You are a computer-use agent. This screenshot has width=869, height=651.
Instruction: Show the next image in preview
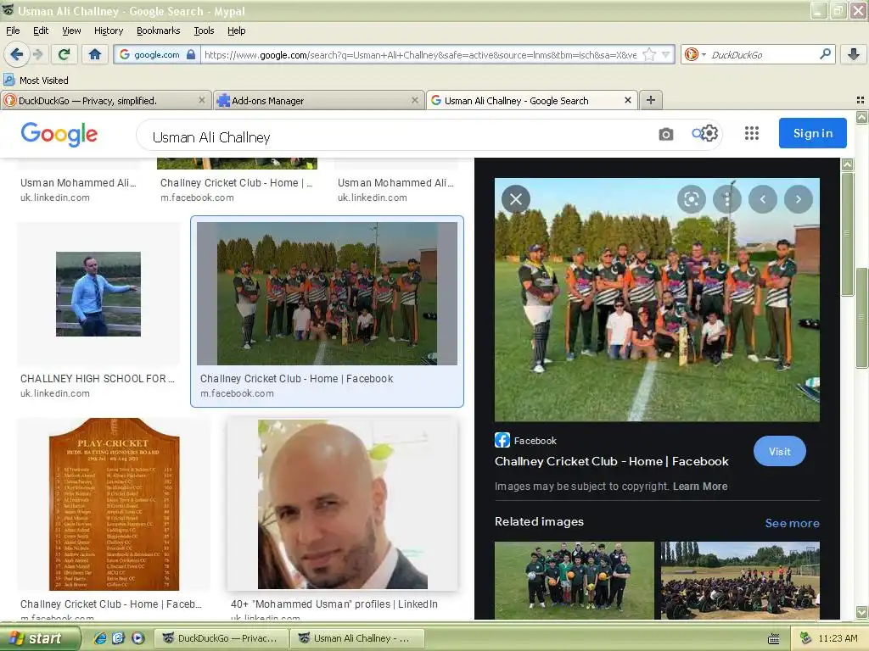[x=798, y=199]
